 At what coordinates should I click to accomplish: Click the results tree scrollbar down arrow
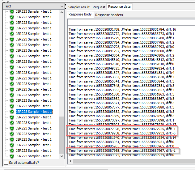pos(61,156)
